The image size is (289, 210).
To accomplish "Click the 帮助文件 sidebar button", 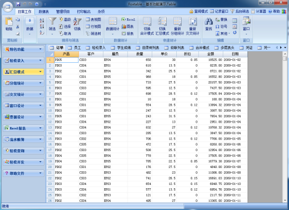I will pos(22,172).
